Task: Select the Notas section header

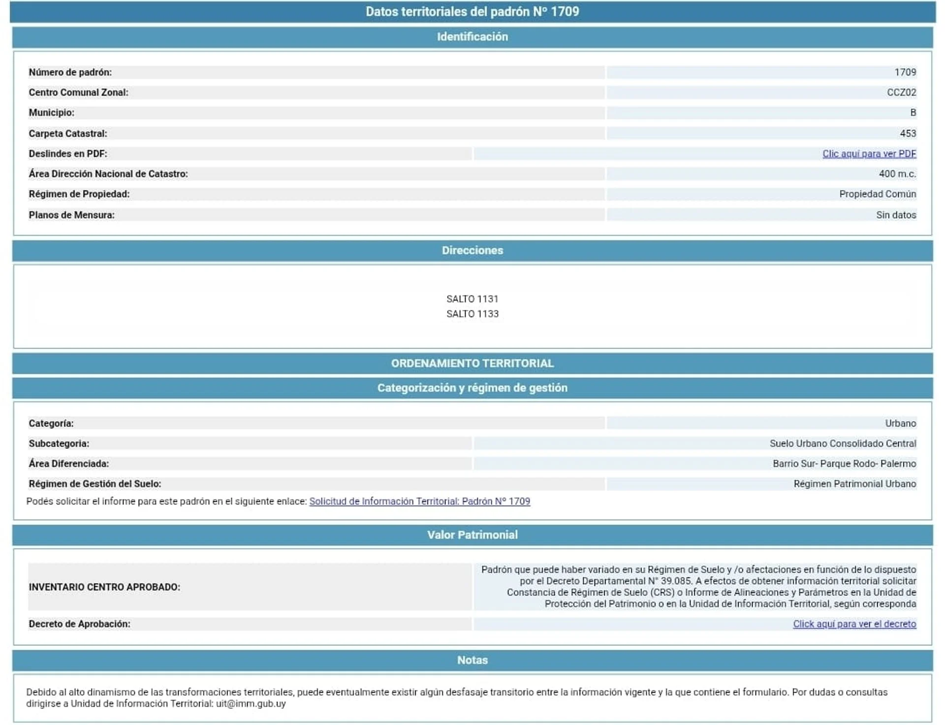Action: pos(472,660)
